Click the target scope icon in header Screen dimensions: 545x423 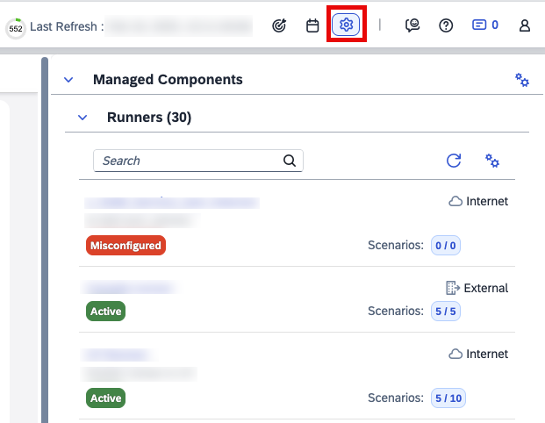coord(280,25)
